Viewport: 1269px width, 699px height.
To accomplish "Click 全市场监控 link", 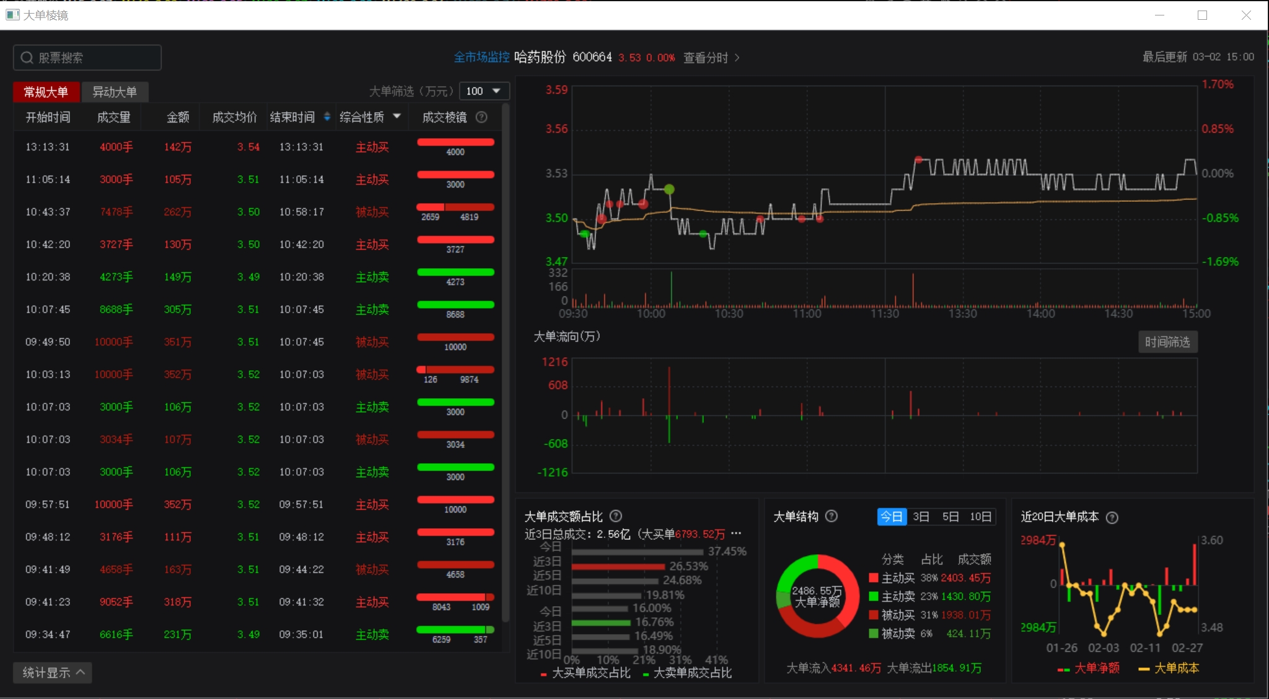I will click(481, 58).
